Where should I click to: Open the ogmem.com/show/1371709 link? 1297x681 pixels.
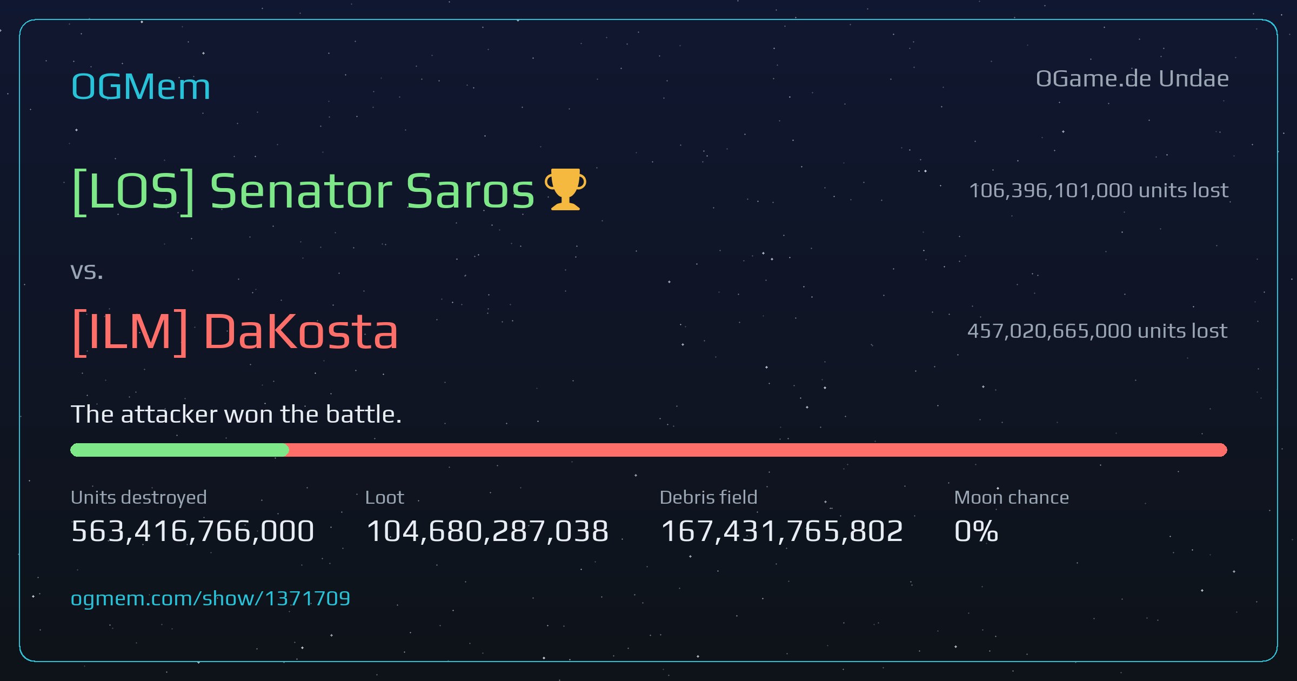click(x=210, y=598)
